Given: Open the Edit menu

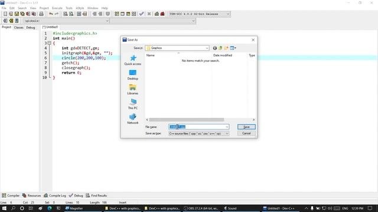Looking at the screenshot, I should point(12,8).
